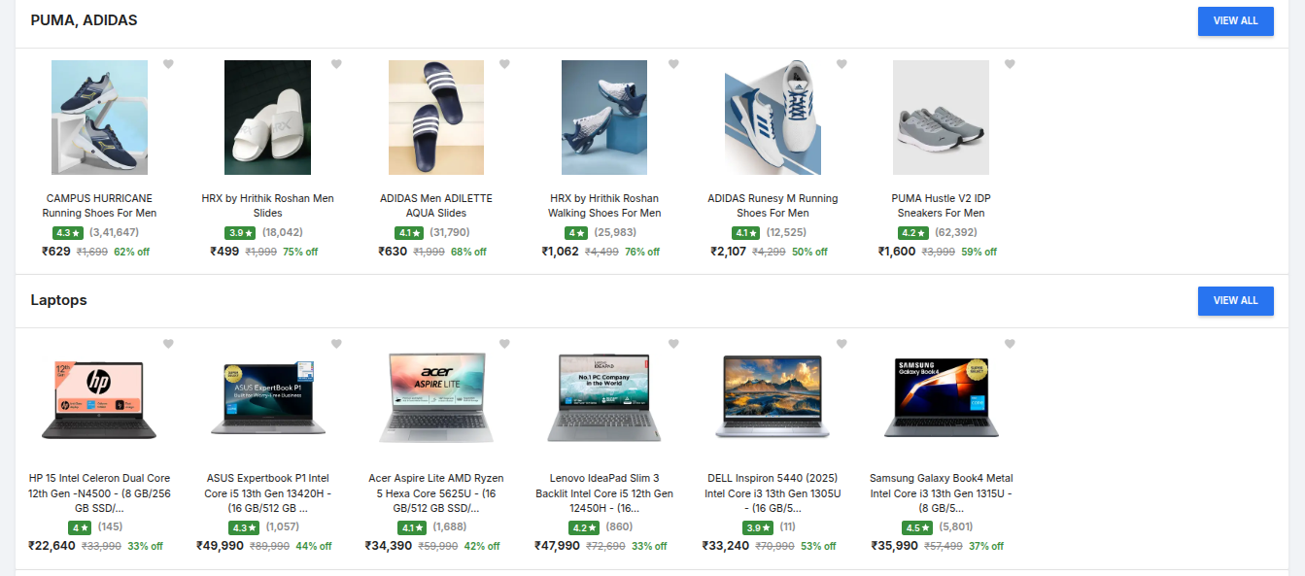View all Laptops button
The height and width of the screenshot is (576, 1305).
point(1235,300)
